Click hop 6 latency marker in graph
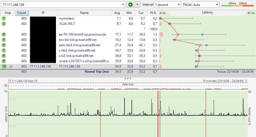The width and height of the screenshot is (256, 137). click(x=200, y=45)
